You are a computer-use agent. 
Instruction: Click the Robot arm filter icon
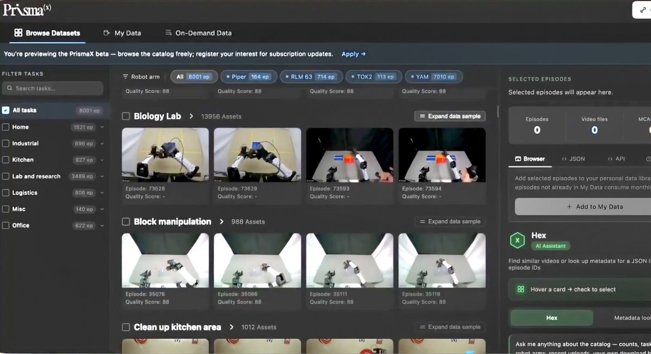126,77
